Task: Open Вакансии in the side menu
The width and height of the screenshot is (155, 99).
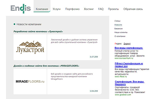Action: click(x=118, y=29)
